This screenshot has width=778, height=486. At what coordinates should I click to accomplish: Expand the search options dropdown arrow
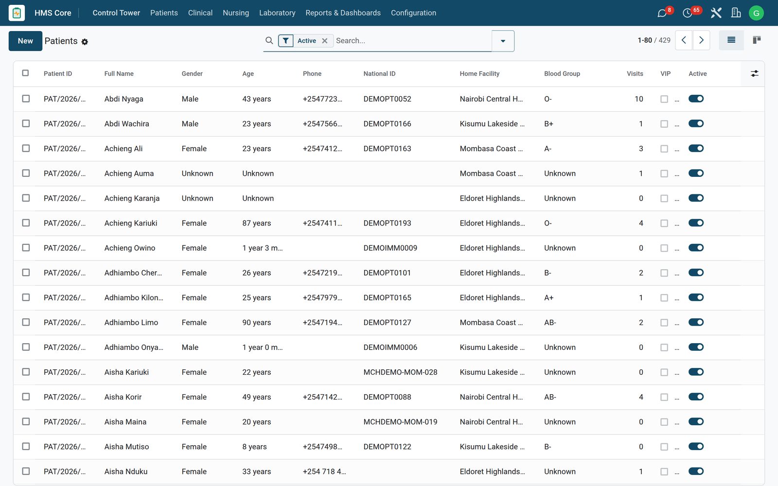(503, 41)
